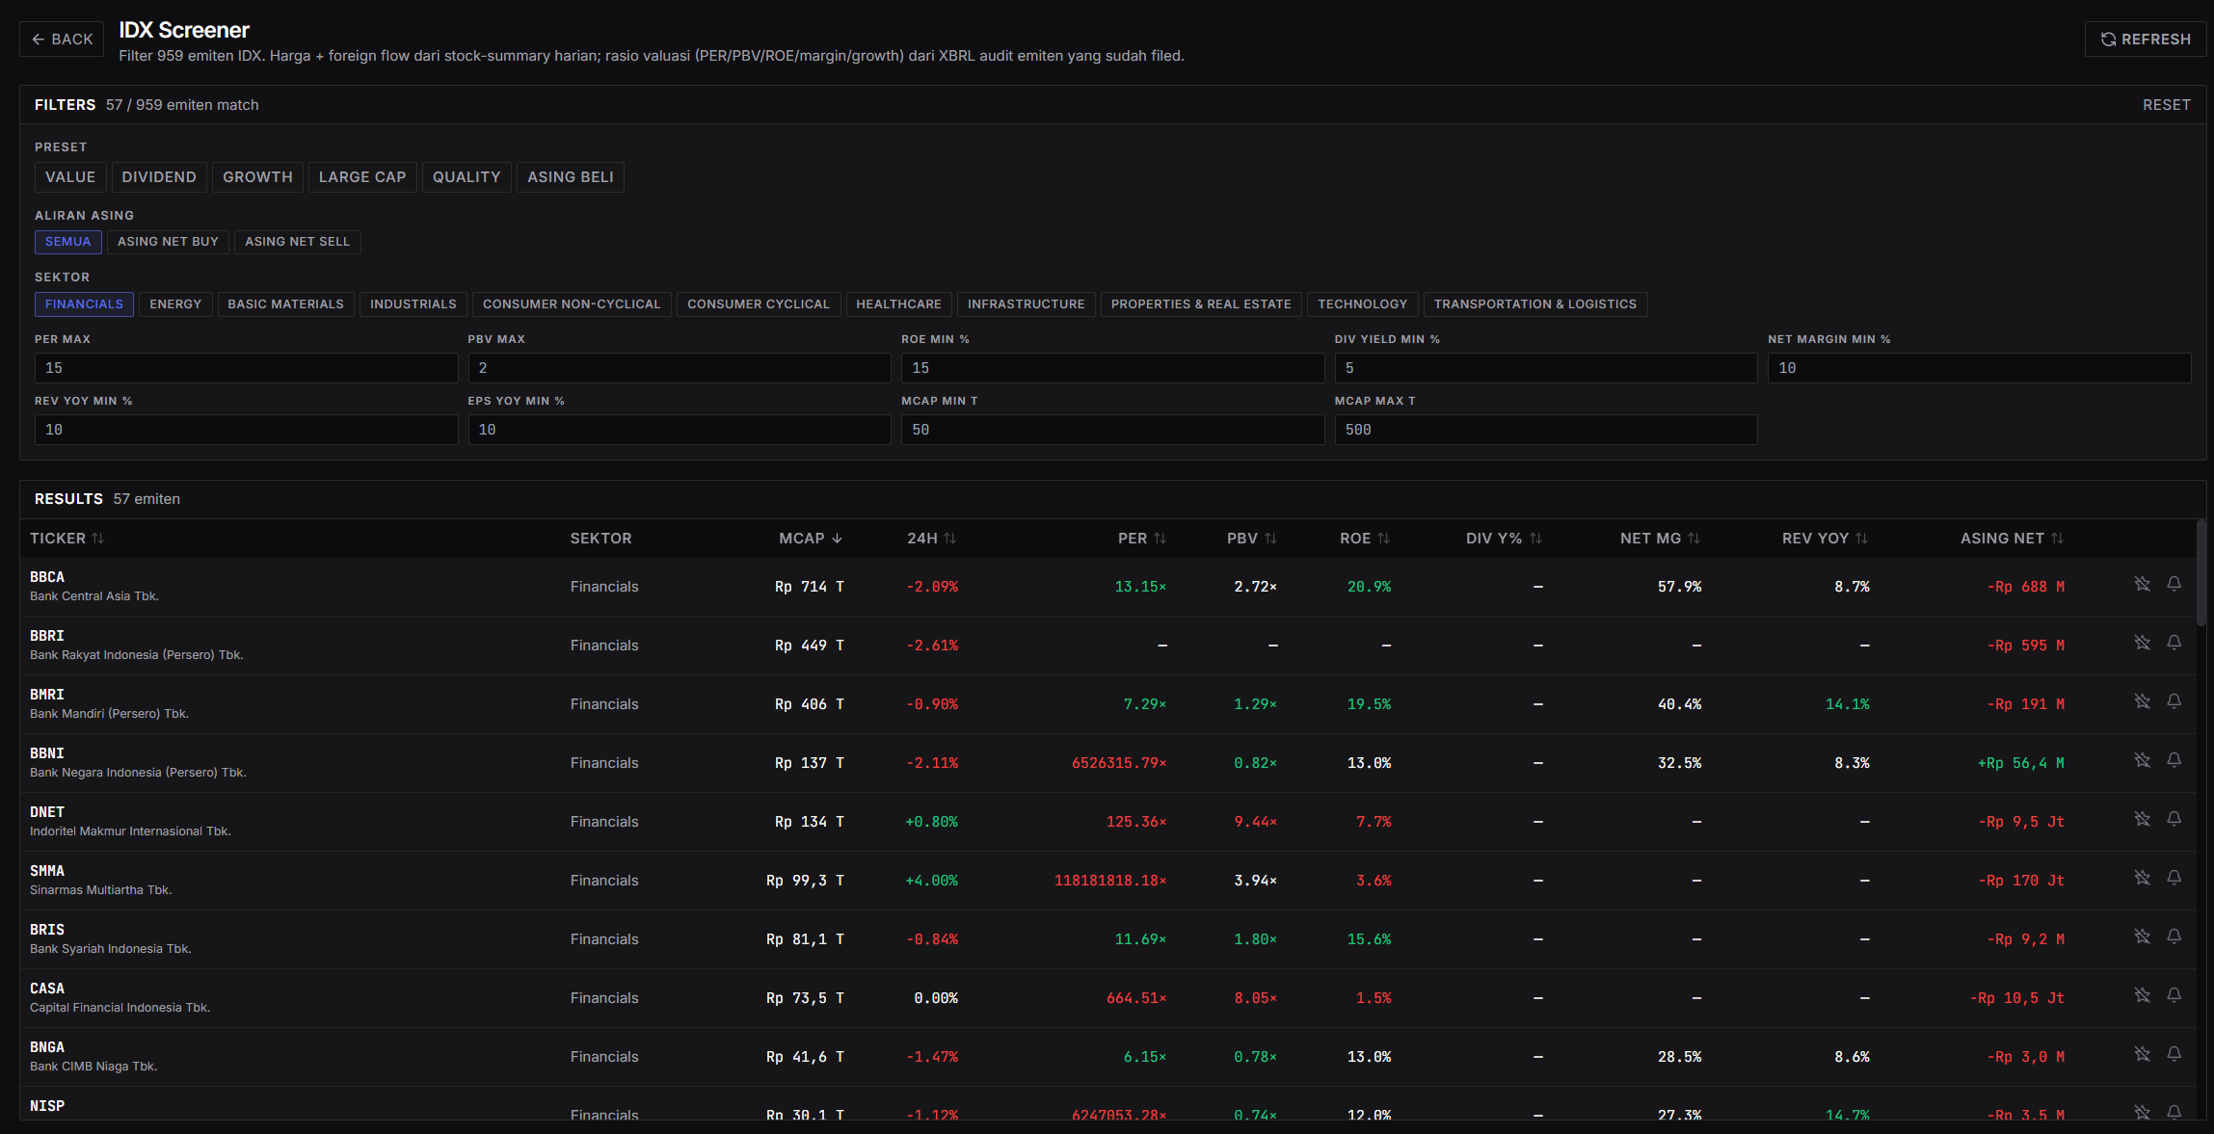Sort results by PER column

pos(1142,539)
